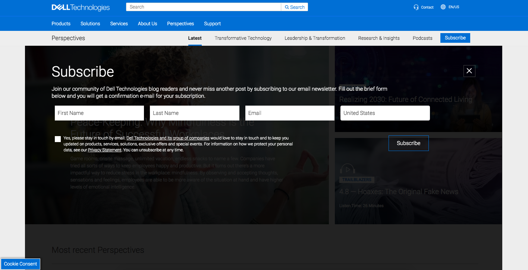Switch to the Podcasts tab

click(422, 38)
